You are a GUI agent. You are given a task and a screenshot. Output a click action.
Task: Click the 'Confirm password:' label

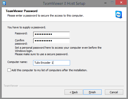pyautogui.click(x=21, y=42)
